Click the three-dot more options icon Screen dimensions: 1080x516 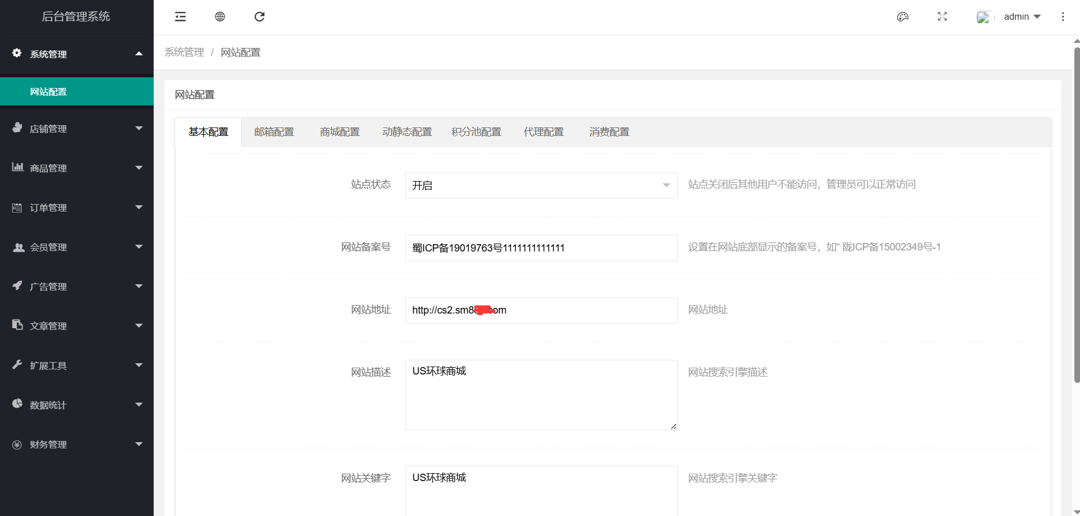tap(1062, 17)
